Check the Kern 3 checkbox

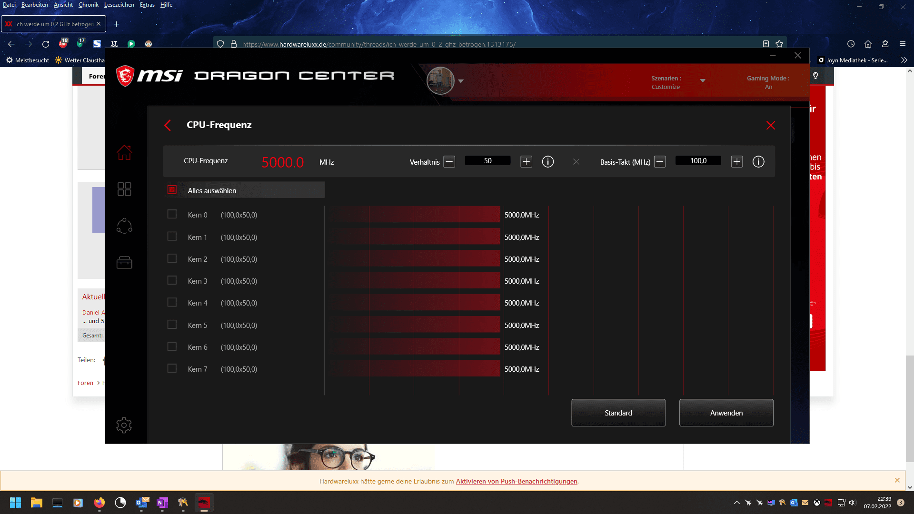coord(172,280)
